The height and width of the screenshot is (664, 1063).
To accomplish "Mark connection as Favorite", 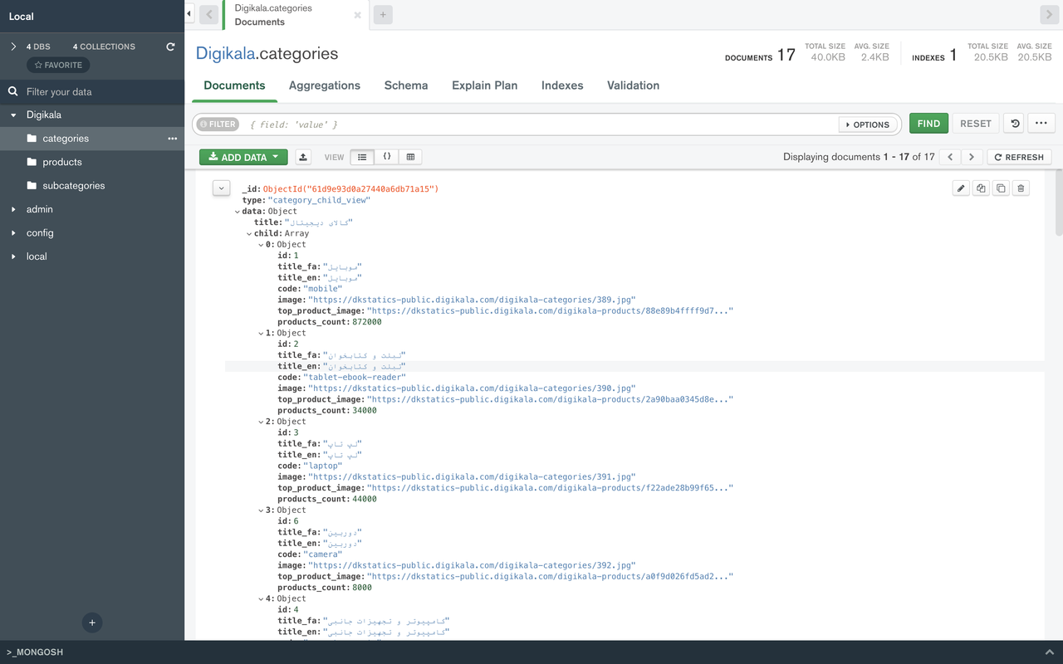I will coord(58,65).
